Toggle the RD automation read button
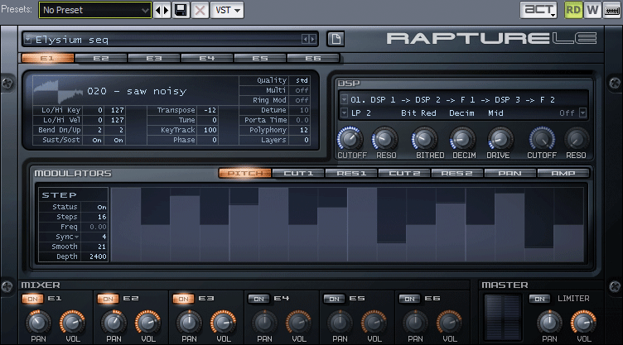The height and width of the screenshot is (345, 623). point(573,10)
